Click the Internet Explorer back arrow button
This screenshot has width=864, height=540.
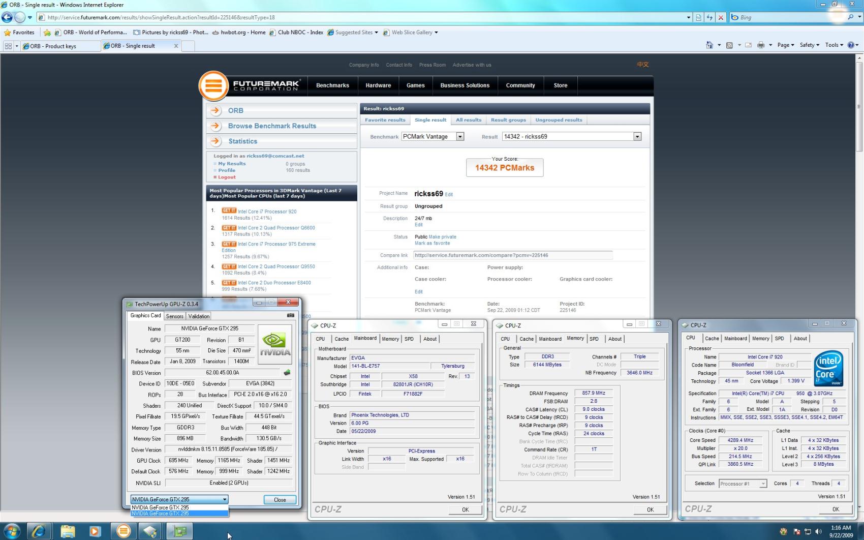7,17
